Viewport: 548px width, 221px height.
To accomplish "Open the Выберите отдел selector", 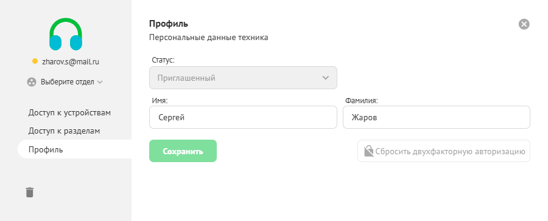I will (x=65, y=82).
